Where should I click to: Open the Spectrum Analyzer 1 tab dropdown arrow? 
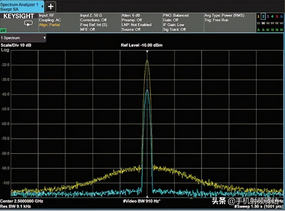pyautogui.click(x=42, y=6)
